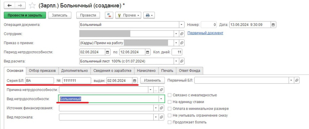Open calendar for document date field
Viewport: 309px width, 129px height.
coord(273,25)
